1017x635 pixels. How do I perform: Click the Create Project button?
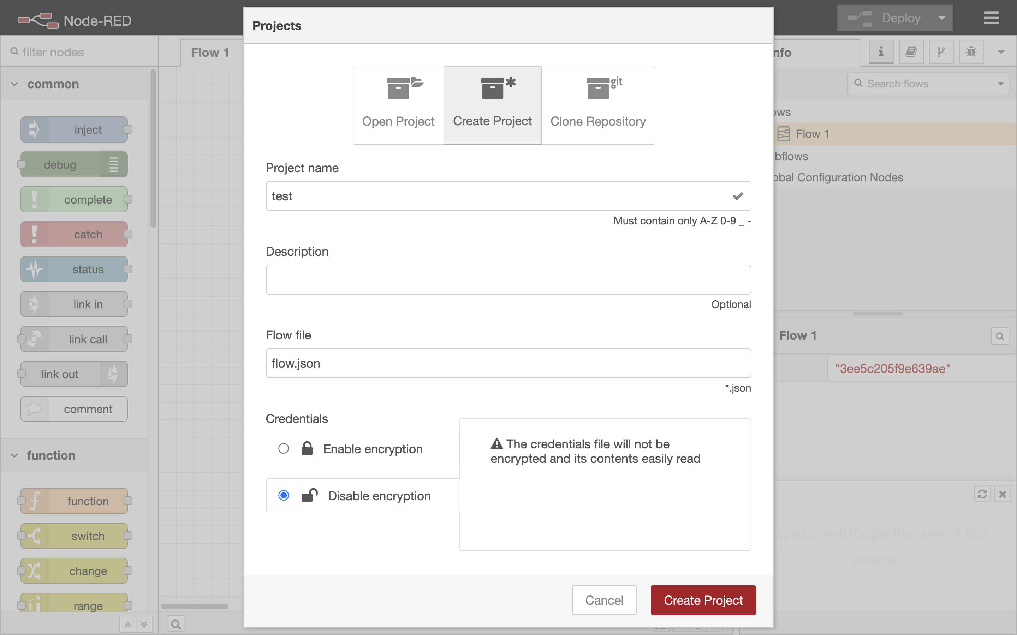pyautogui.click(x=703, y=600)
